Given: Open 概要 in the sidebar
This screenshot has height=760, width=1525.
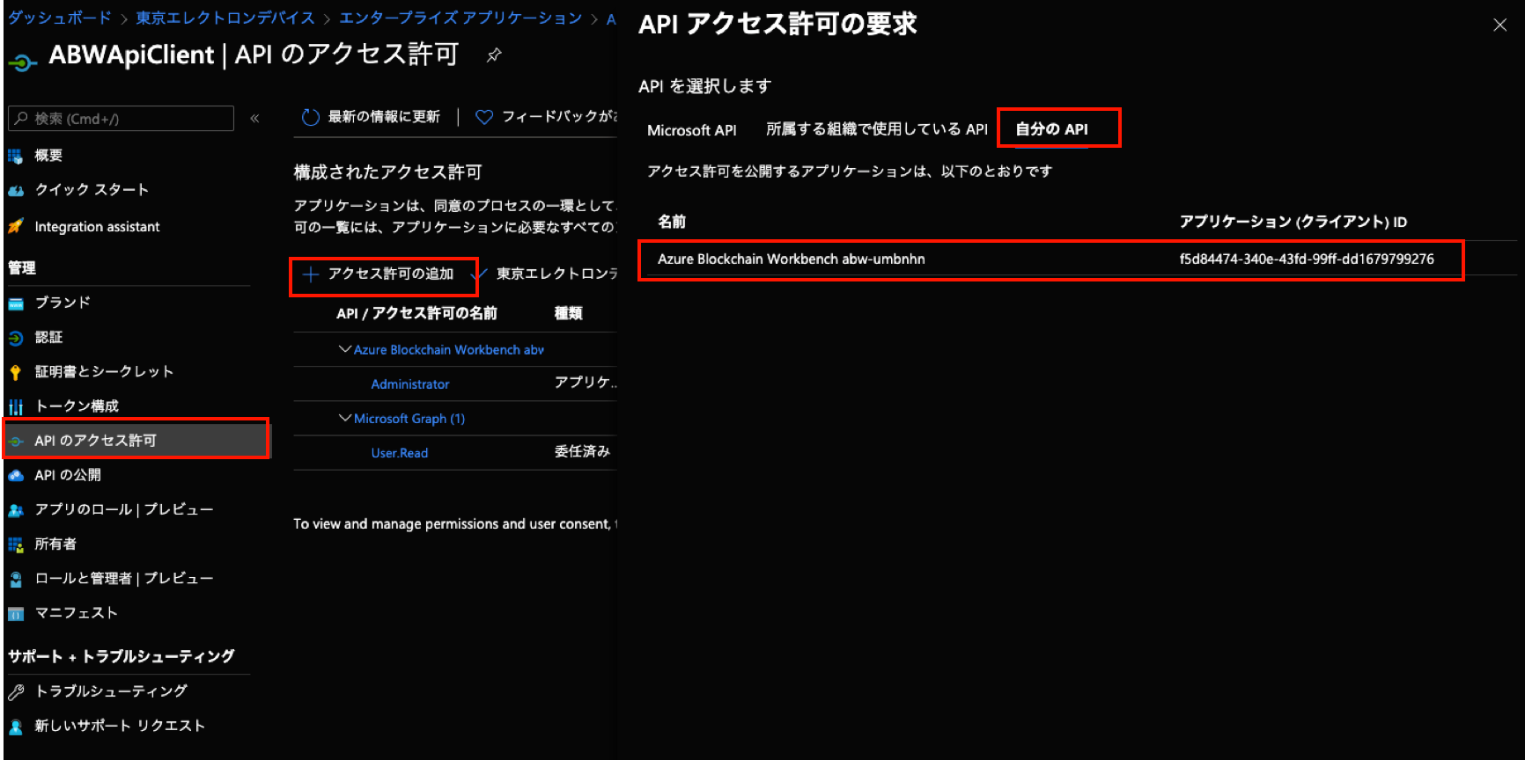Looking at the screenshot, I should pos(48,156).
